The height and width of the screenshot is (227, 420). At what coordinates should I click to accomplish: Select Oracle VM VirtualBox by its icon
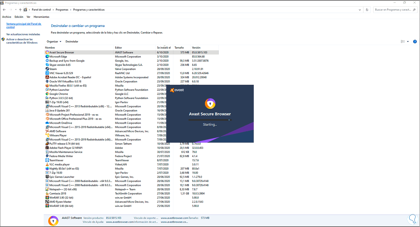coord(46,81)
